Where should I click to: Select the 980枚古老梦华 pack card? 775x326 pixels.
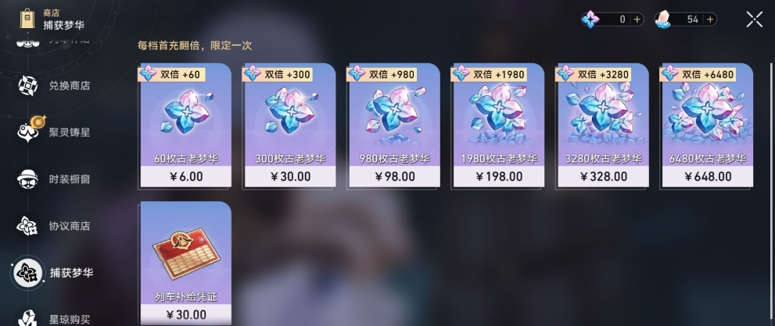pos(394,126)
